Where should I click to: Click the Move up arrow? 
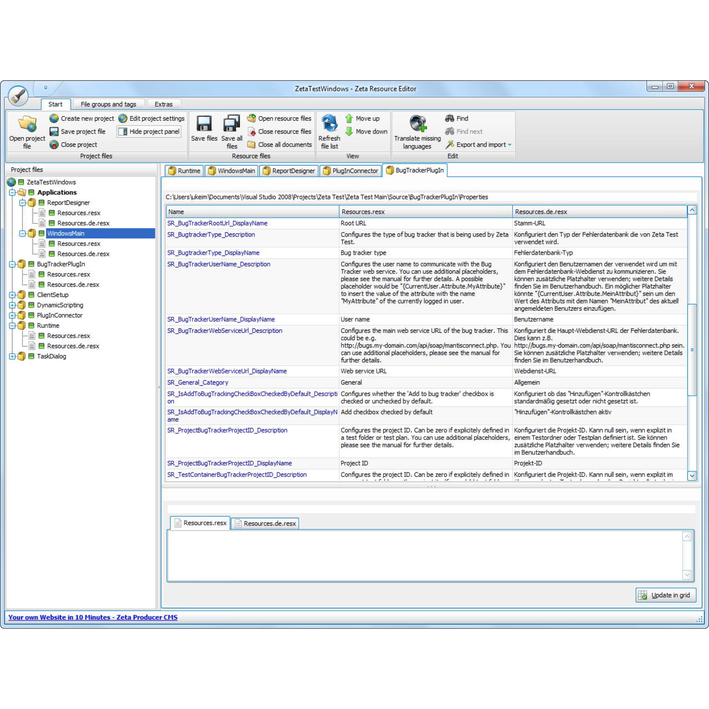(x=349, y=119)
